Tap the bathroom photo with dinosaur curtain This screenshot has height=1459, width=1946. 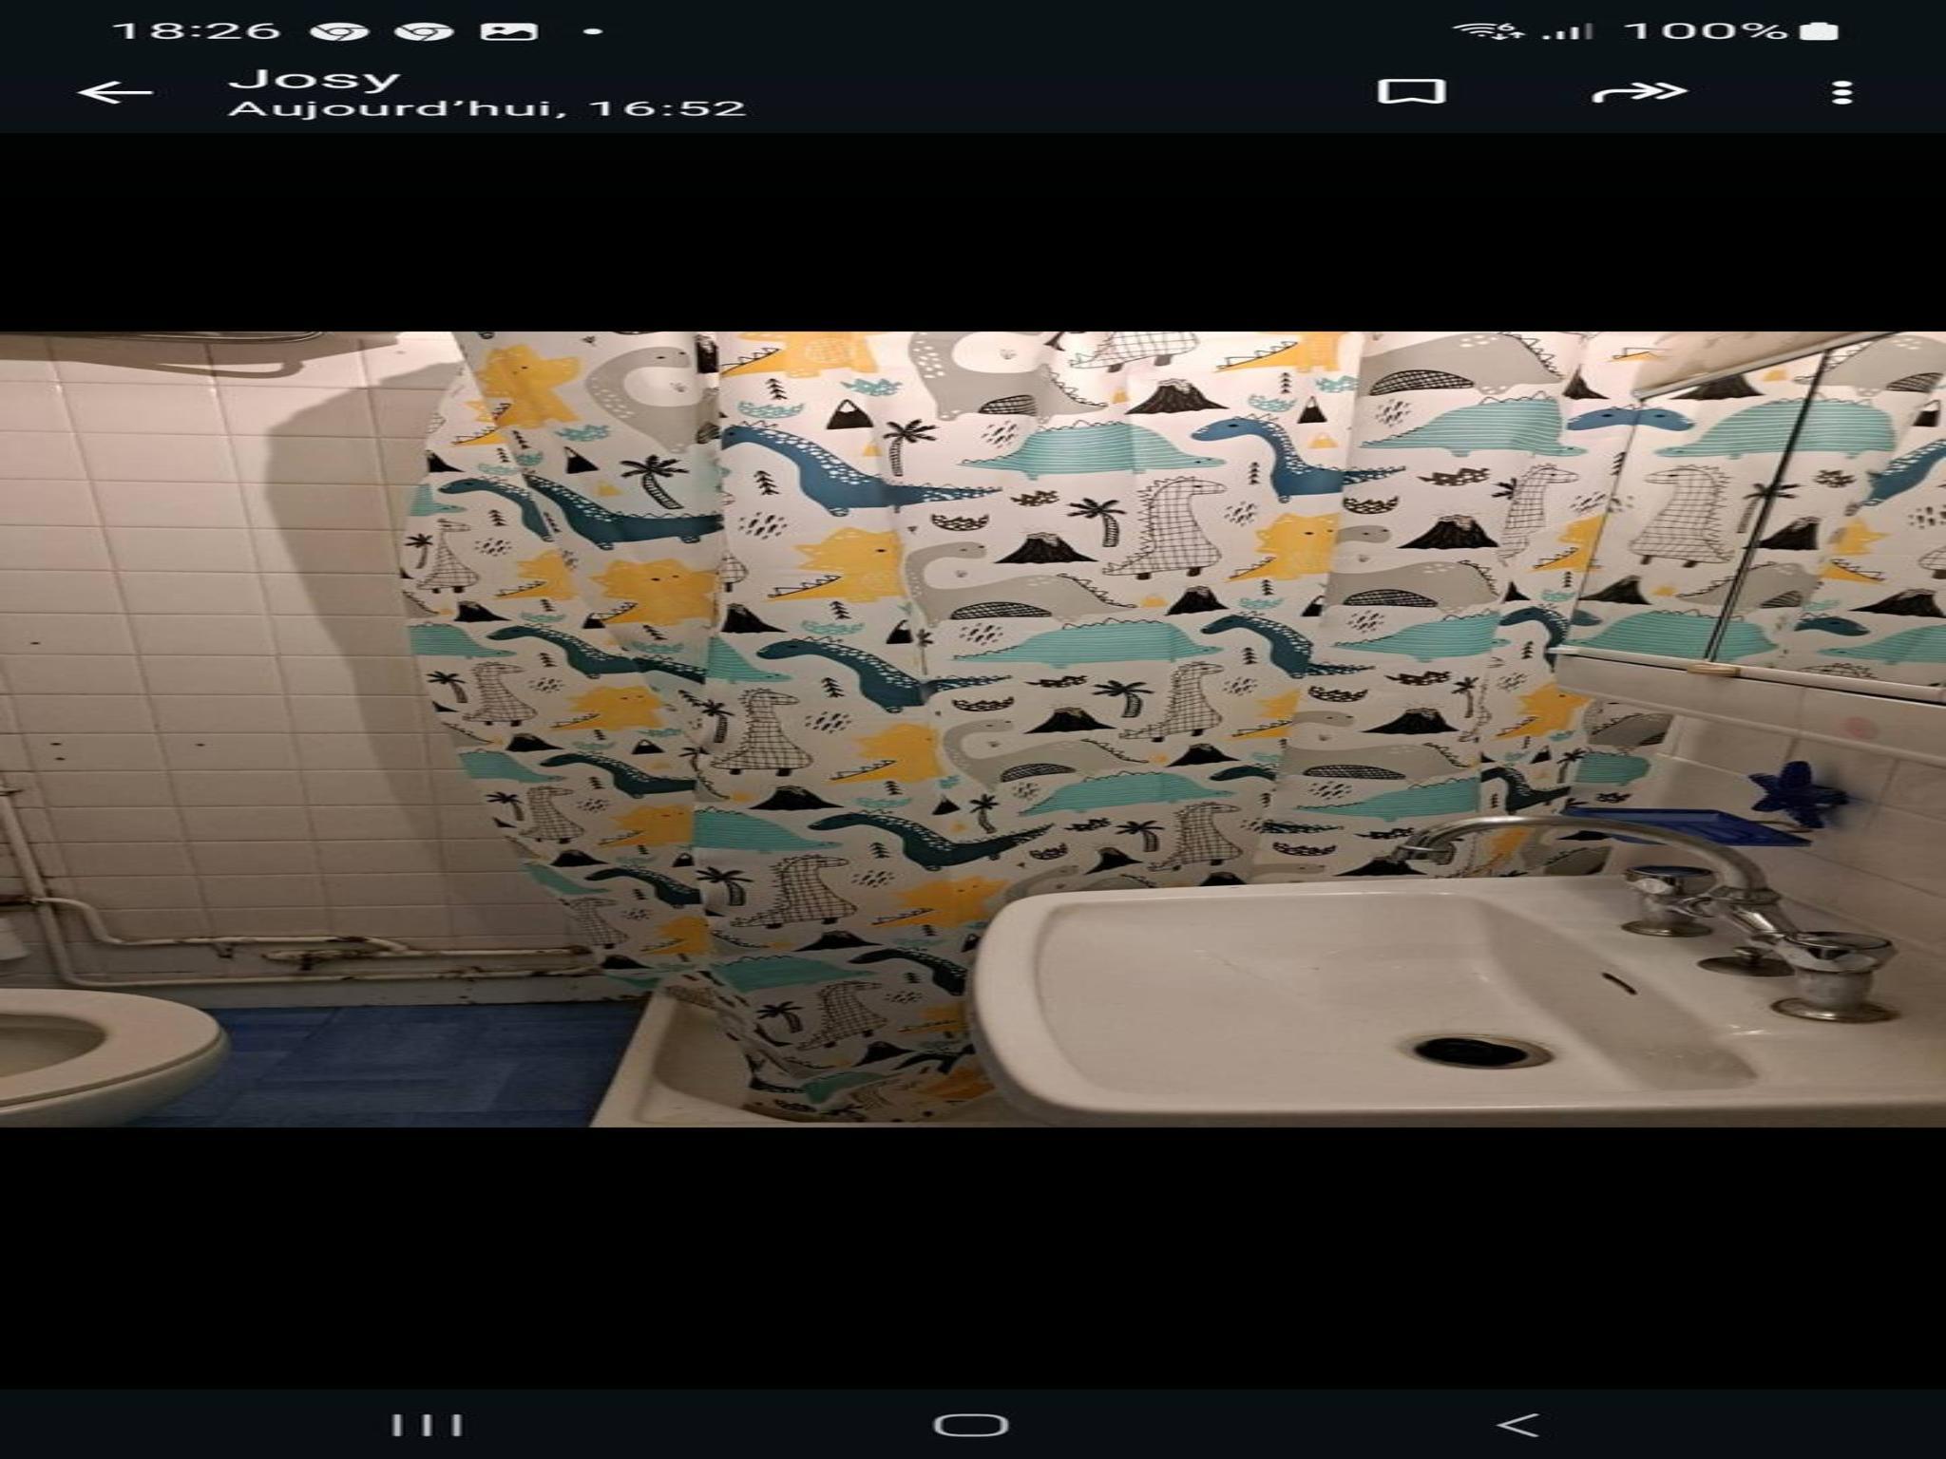tap(973, 729)
